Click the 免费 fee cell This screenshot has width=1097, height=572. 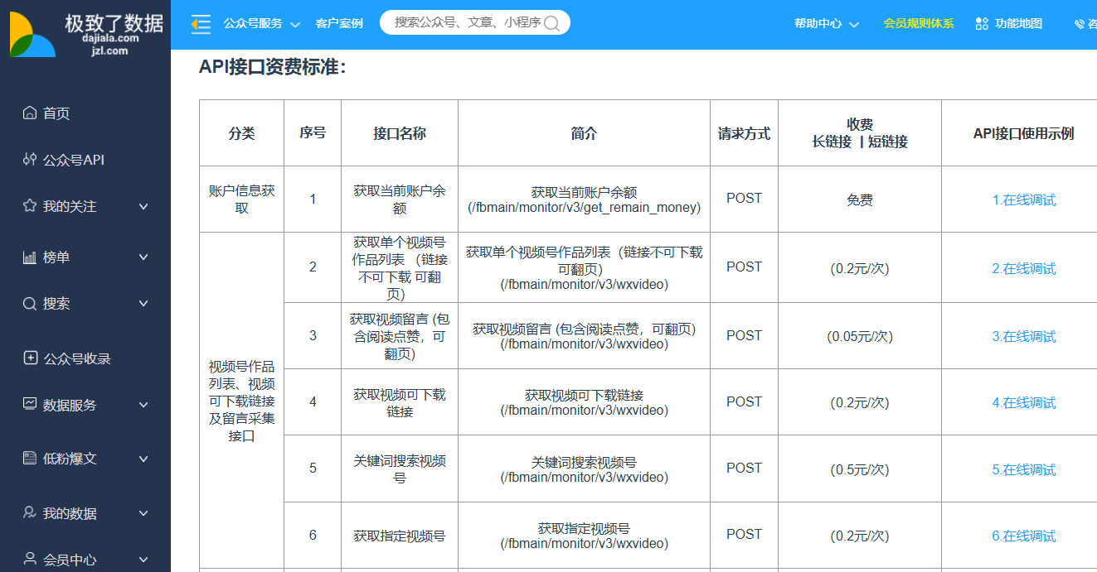860,199
